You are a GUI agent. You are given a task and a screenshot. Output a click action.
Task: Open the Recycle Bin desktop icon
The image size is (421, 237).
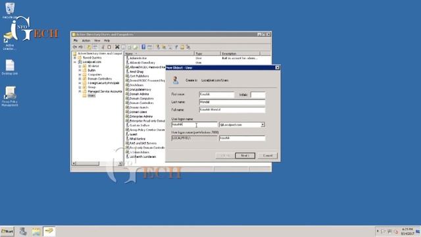10,10
